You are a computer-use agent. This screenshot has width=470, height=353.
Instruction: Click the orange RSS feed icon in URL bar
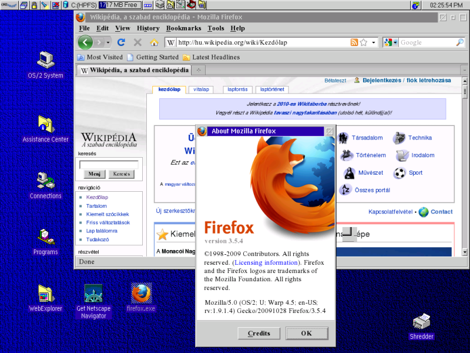tap(354, 42)
